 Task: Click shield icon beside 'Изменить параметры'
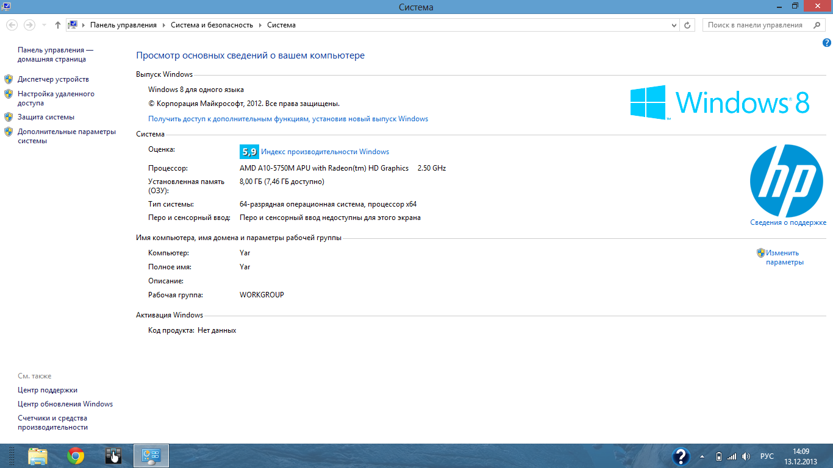tap(761, 253)
